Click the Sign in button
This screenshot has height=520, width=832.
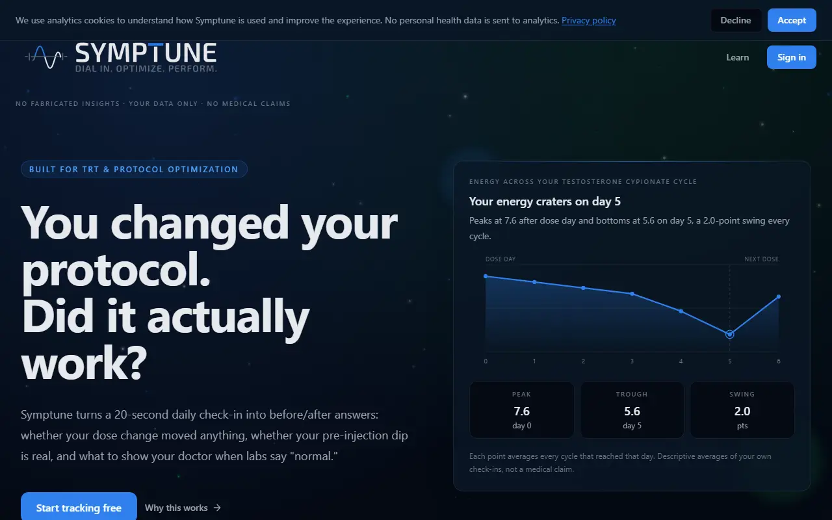(x=791, y=57)
